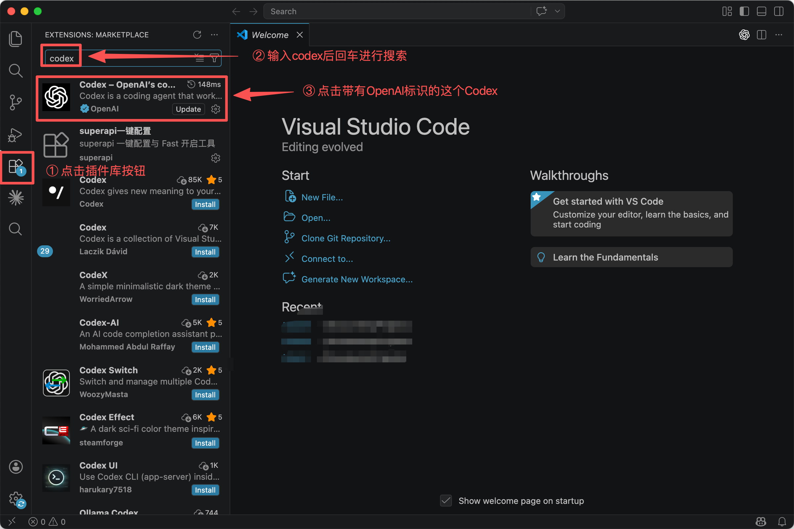The image size is (794, 529).
Task: Open remote window indicator in status bar
Action: pyautogui.click(x=12, y=522)
